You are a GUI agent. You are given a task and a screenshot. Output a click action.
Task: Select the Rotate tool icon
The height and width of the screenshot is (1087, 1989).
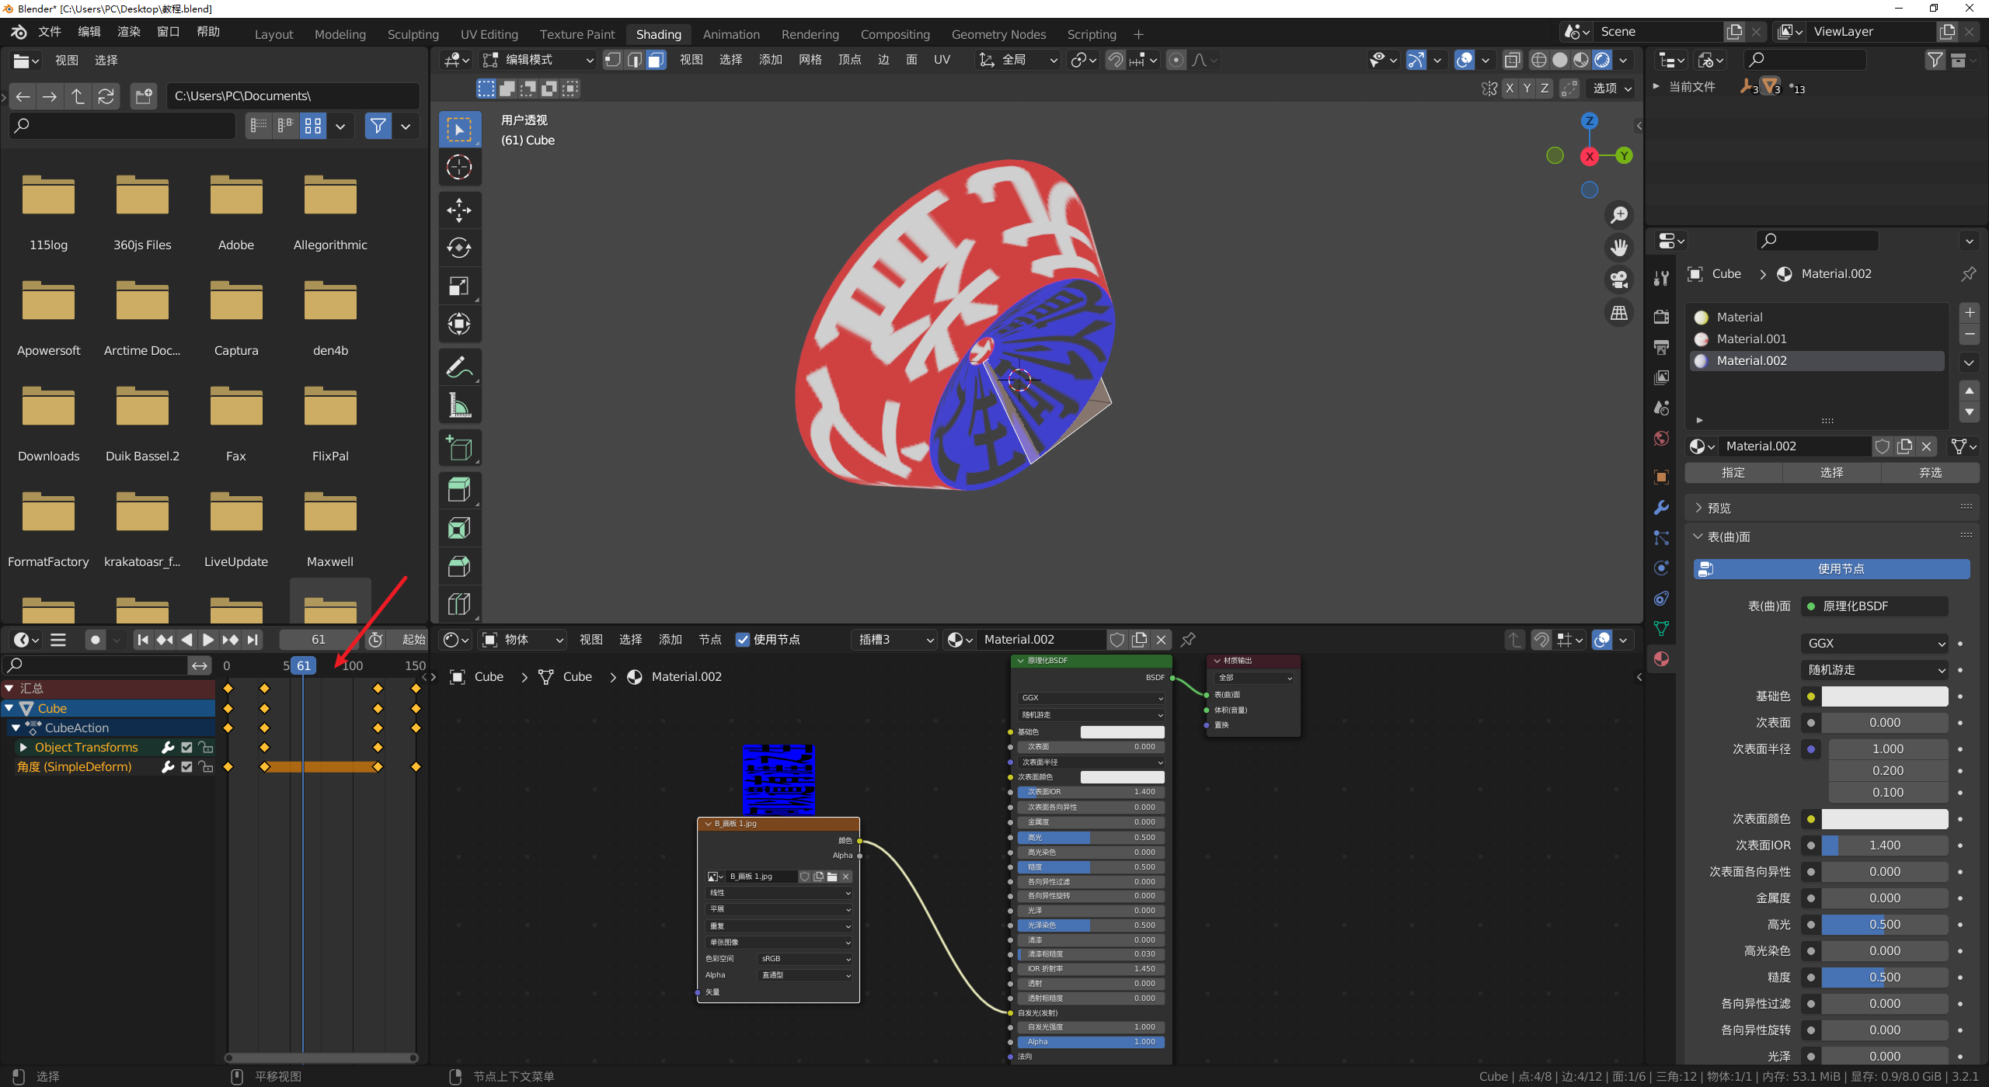point(459,248)
